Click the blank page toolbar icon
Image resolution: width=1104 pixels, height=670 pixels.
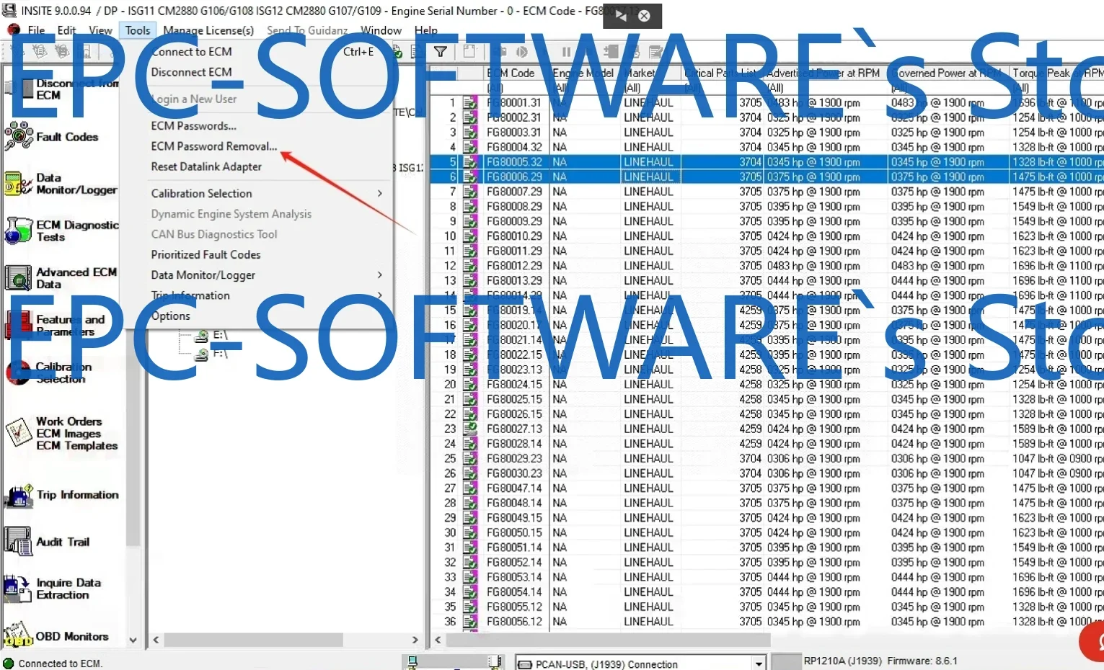point(469,51)
